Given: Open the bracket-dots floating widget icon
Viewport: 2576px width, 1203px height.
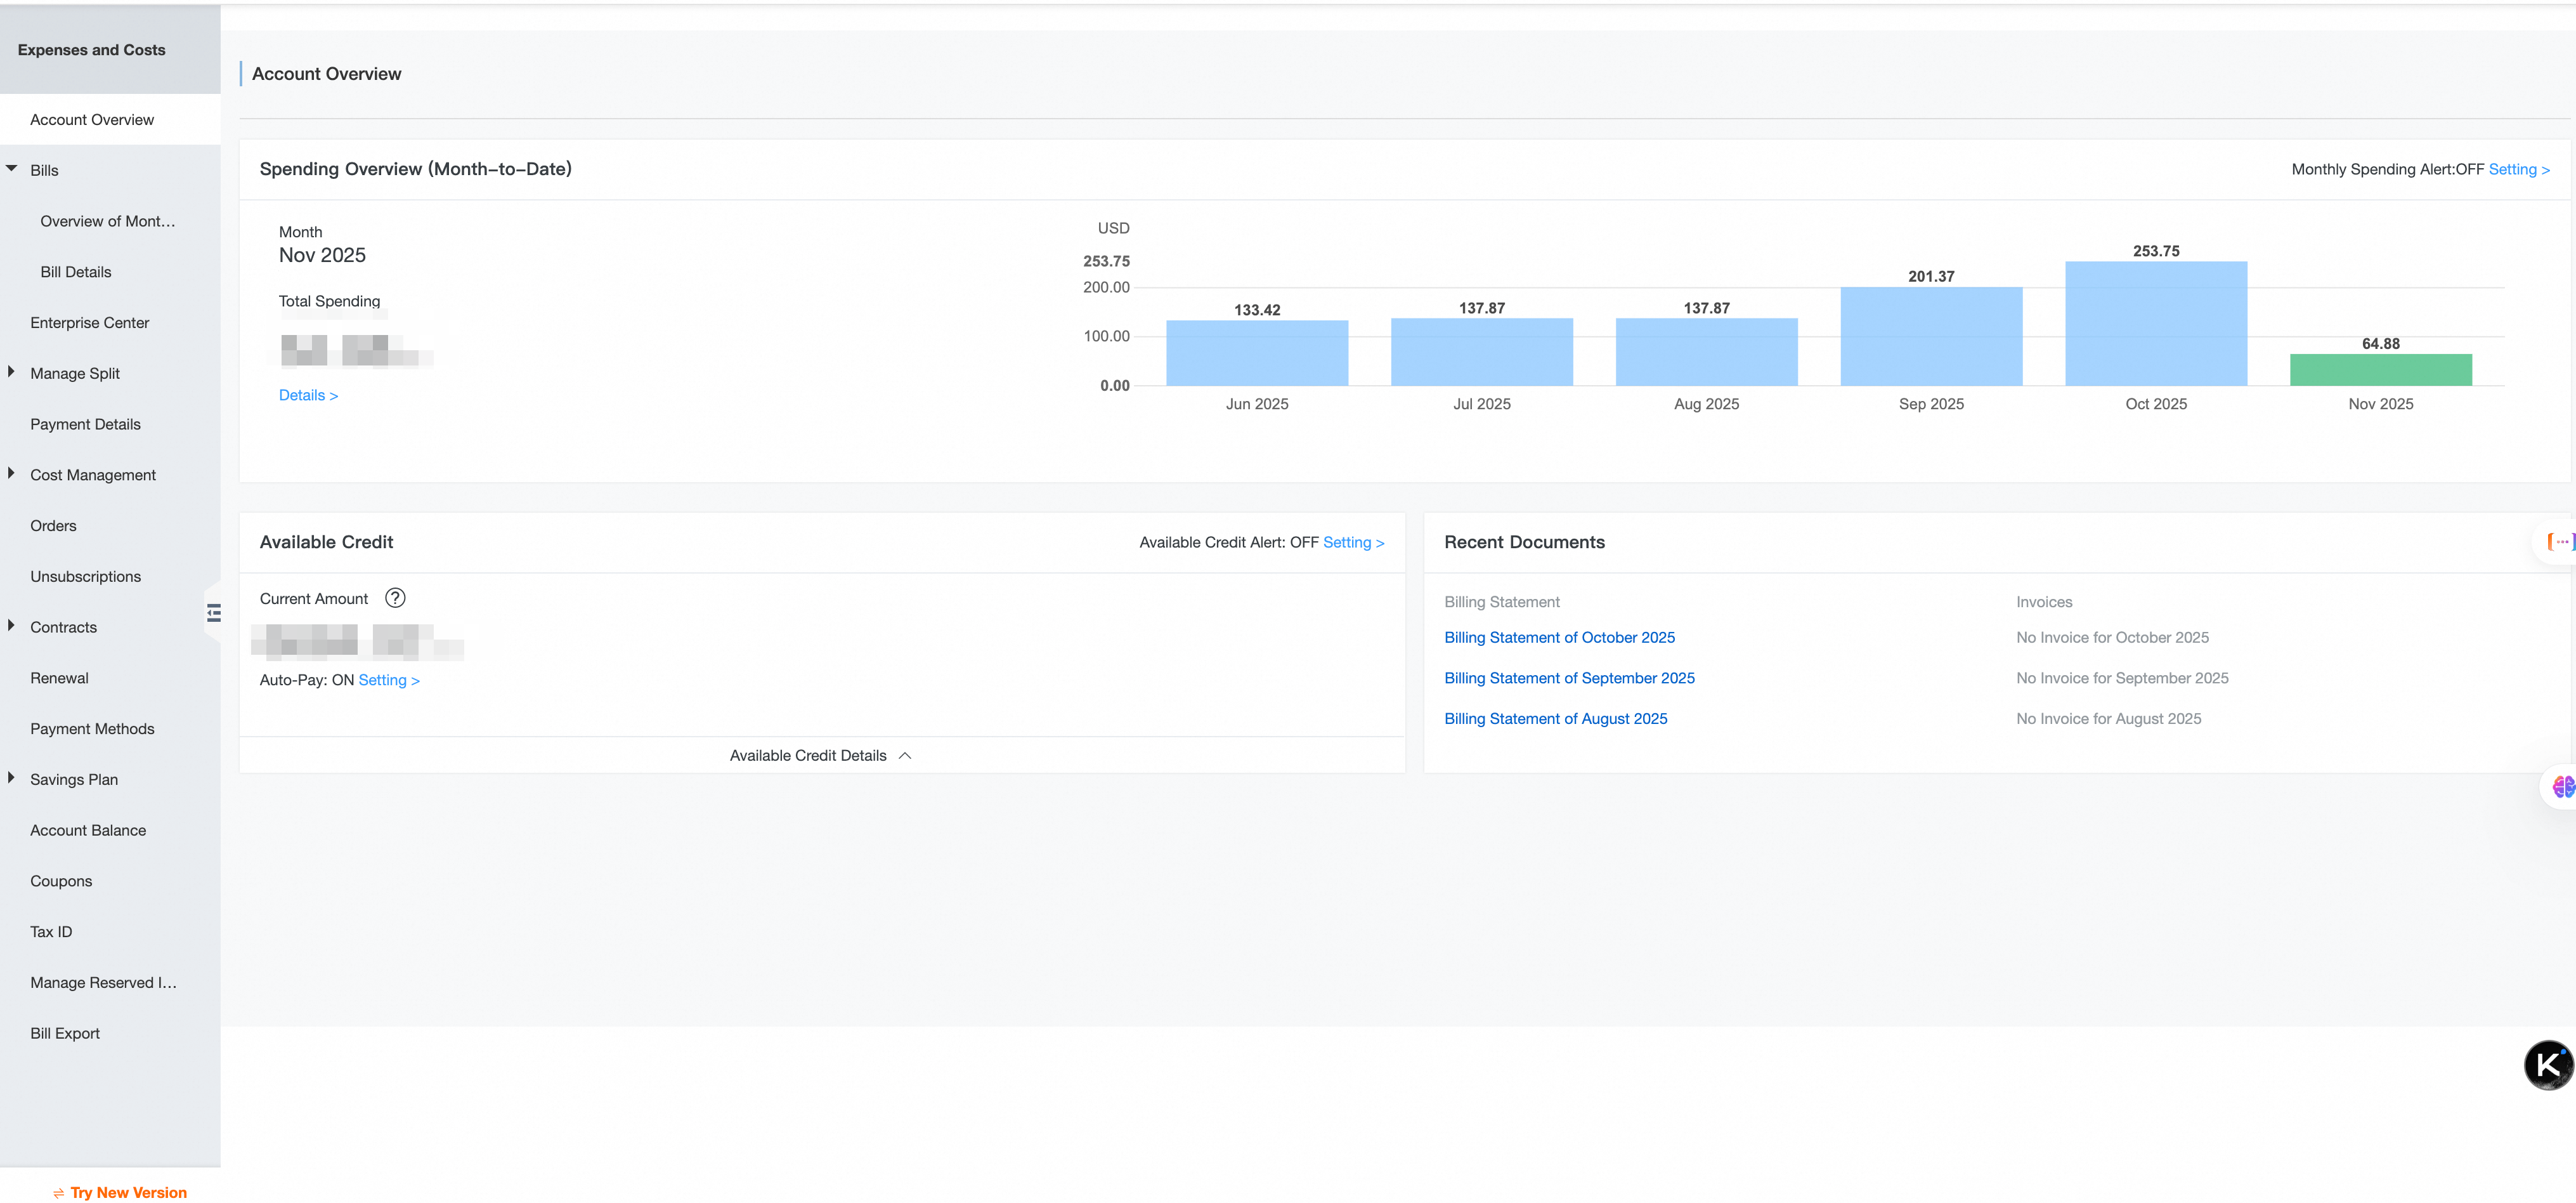Looking at the screenshot, I should (2560, 541).
